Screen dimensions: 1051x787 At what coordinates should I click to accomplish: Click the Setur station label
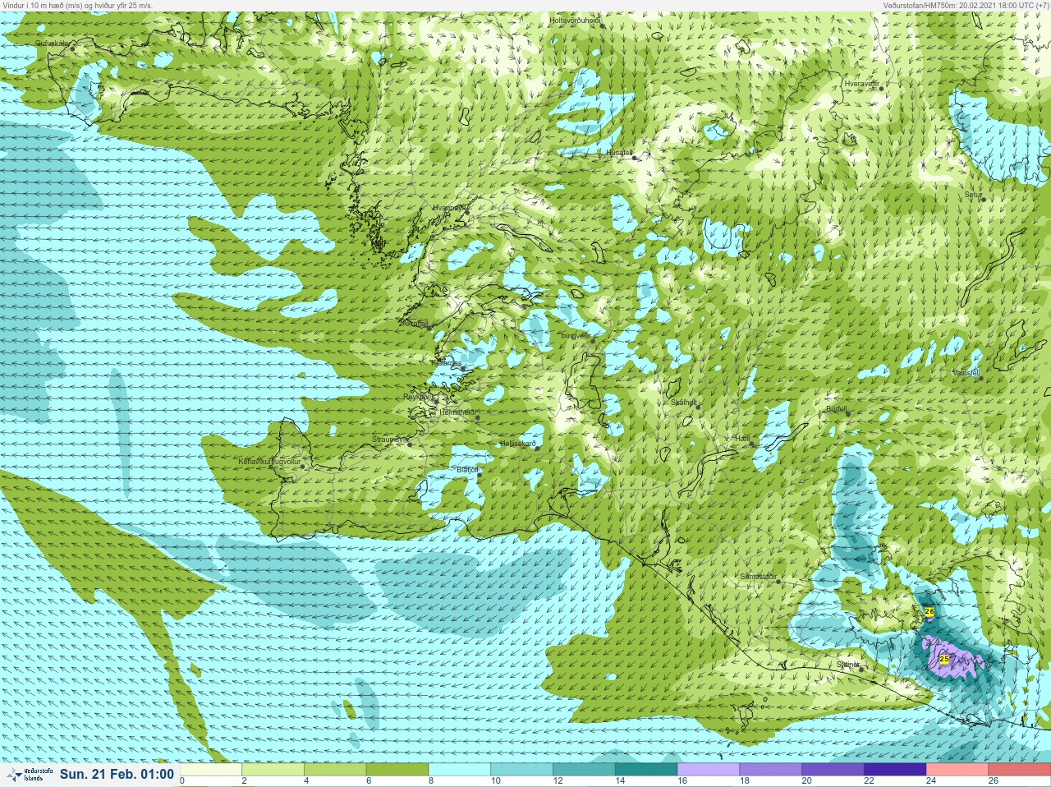point(973,196)
